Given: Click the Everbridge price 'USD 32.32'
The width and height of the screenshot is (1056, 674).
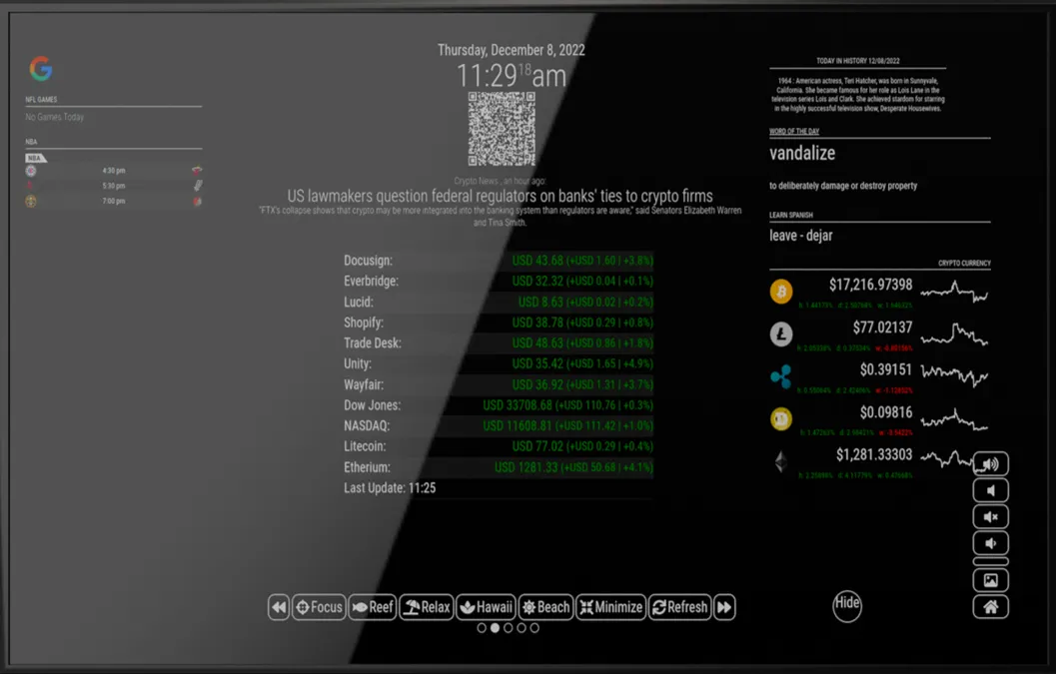Looking at the screenshot, I should (x=537, y=282).
